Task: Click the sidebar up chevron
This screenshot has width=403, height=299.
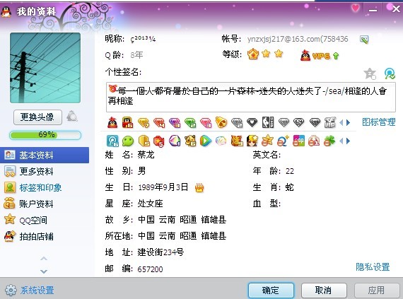Action: (44, 259)
